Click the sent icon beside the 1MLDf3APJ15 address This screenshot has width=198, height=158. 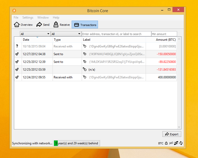pyautogui.click(x=85, y=62)
